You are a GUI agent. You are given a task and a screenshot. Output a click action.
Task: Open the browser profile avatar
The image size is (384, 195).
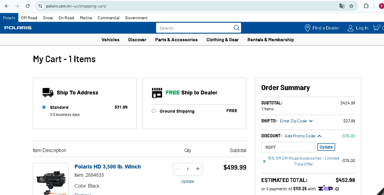(x=381, y=6)
